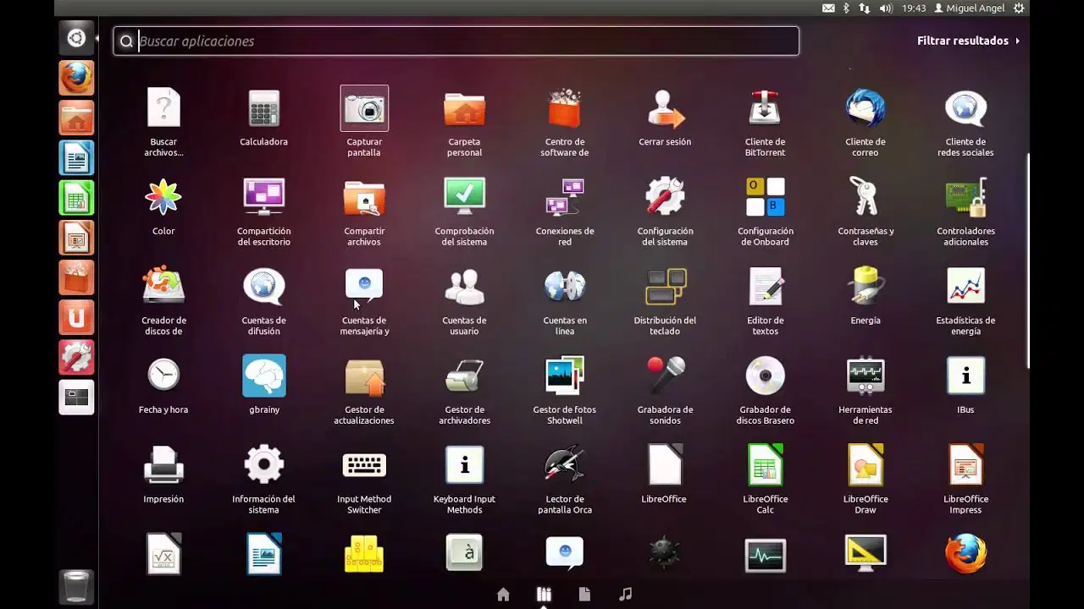Switch to the Music lens
The height and width of the screenshot is (609, 1084).
click(625, 594)
